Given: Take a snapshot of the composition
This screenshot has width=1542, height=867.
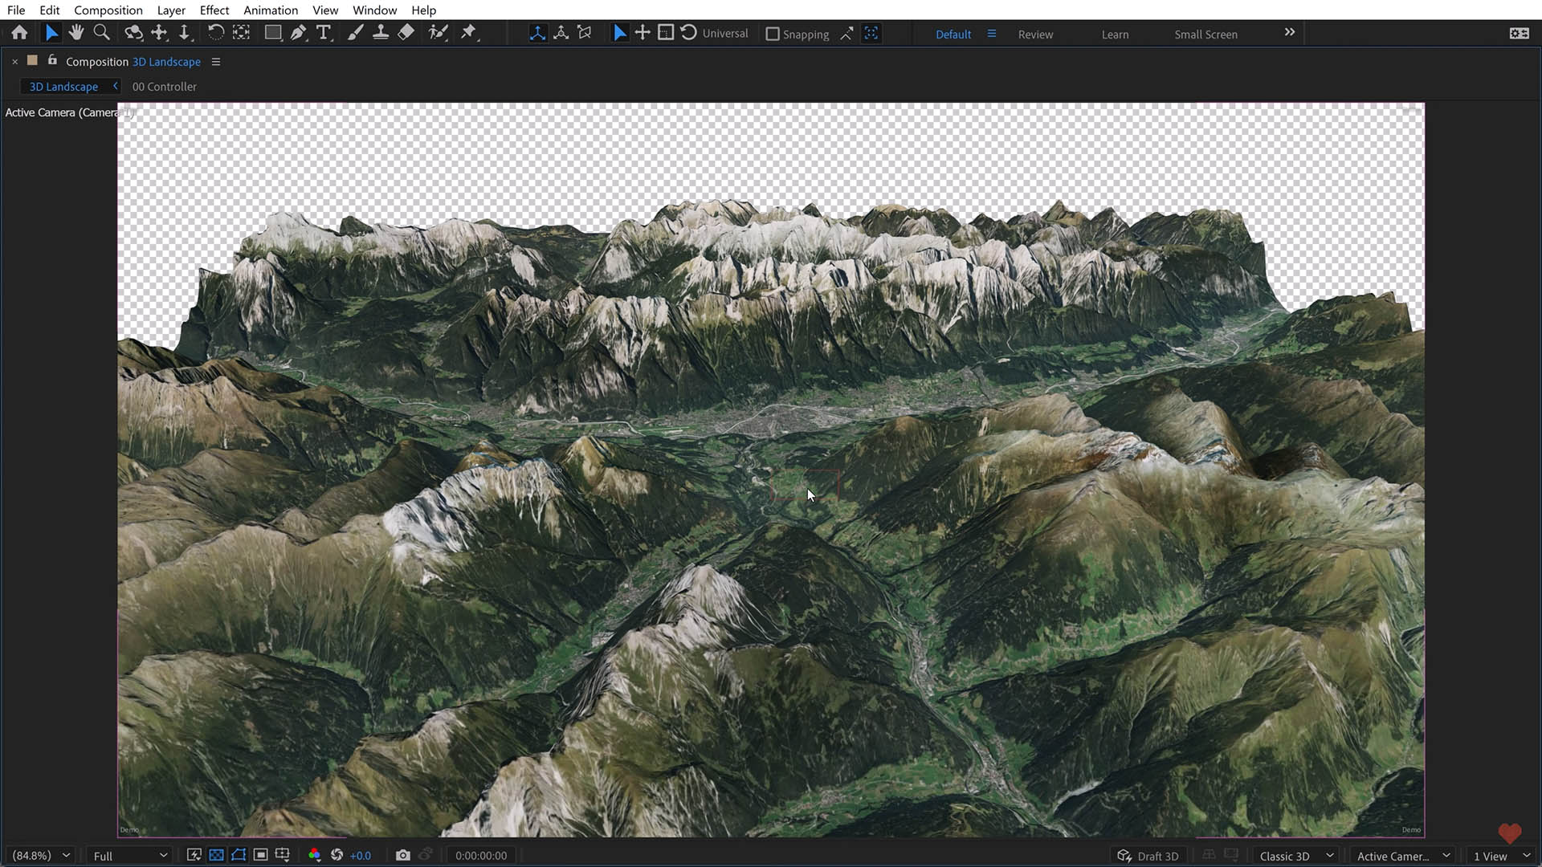Looking at the screenshot, I should 403,855.
